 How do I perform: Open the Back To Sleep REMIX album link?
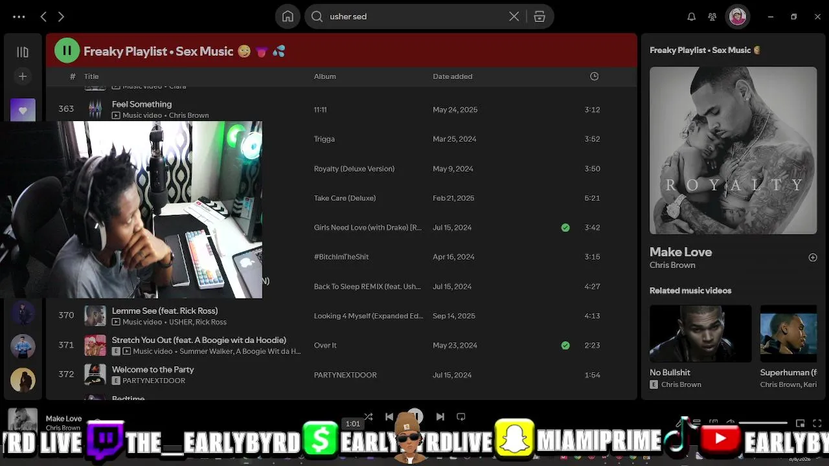(367, 287)
